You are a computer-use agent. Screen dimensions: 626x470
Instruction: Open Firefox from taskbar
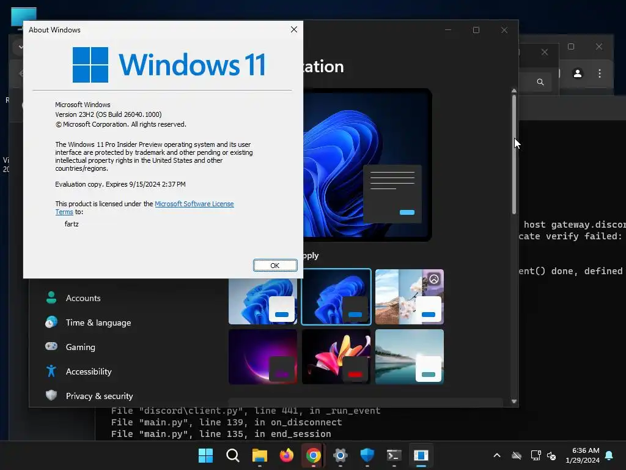(x=286, y=455)
